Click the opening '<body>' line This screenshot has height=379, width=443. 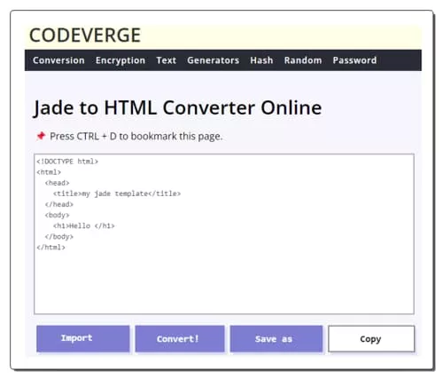(x=57, y=215)
